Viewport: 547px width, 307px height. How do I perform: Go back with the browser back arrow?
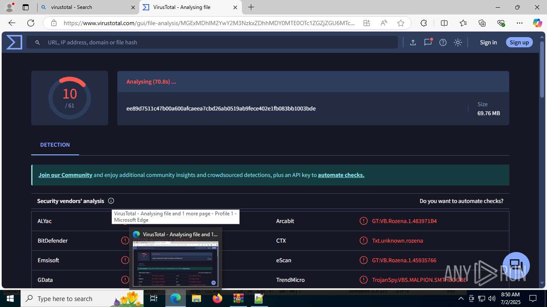pos(12,23)
